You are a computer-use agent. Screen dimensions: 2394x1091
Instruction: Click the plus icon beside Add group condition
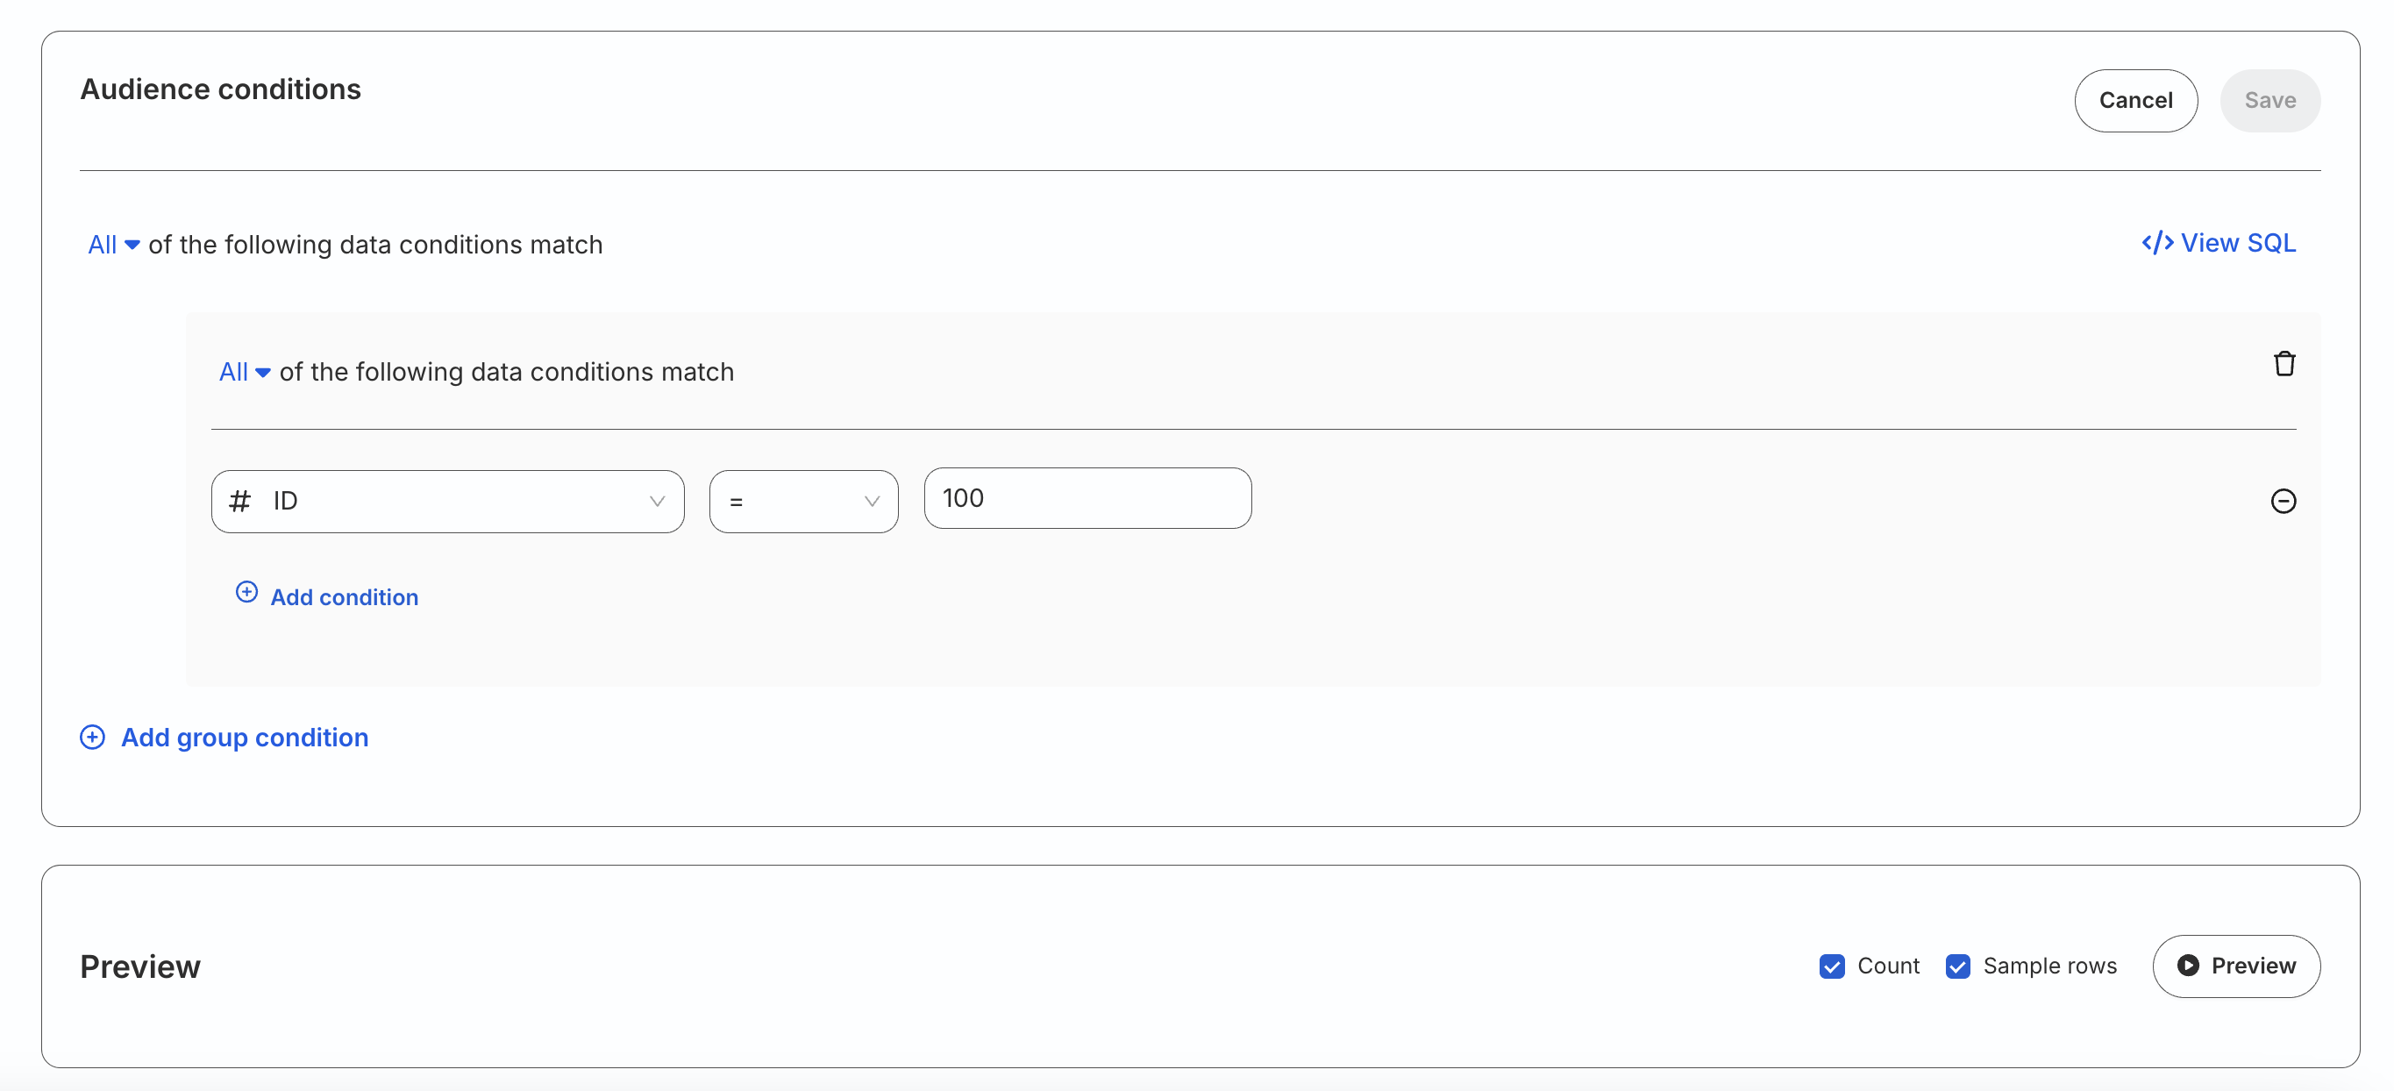(x=92, y=737)
